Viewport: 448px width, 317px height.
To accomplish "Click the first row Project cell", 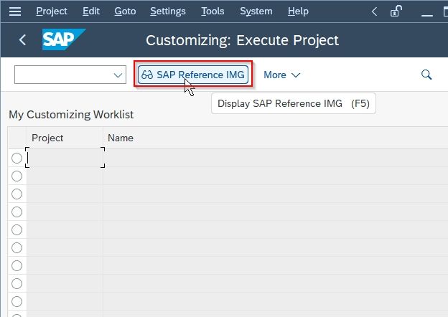I will click(x=65, y=158).
